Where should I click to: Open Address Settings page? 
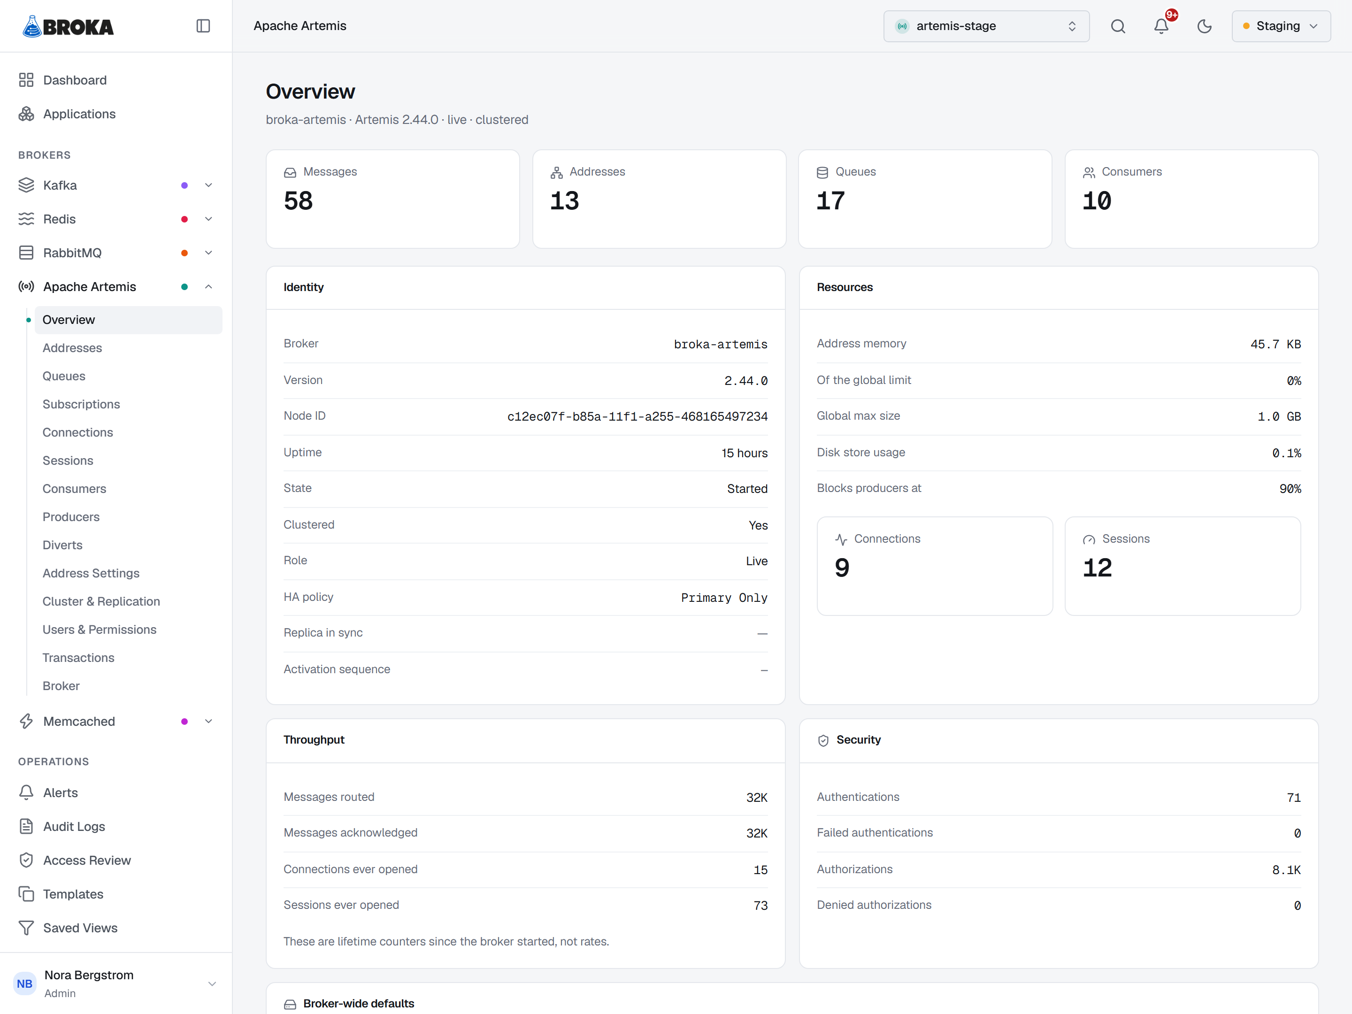[x=128, y=573]
